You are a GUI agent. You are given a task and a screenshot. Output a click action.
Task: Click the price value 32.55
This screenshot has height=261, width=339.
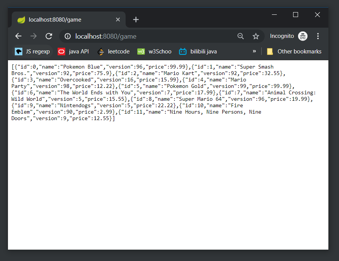tap(272, 73)
